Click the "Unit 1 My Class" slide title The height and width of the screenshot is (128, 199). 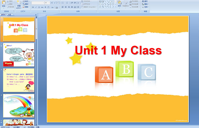tap(118, 50)
